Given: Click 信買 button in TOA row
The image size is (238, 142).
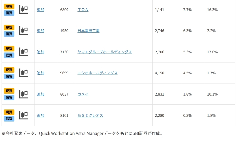Looking at the screenshot, I should point(9,13).
